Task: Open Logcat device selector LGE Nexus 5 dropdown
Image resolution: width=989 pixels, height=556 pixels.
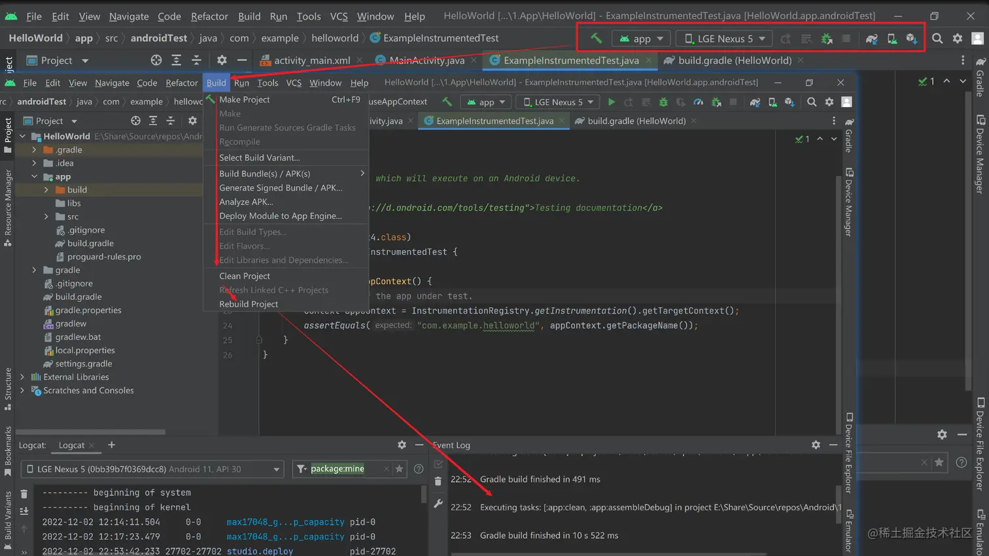Action: tap(154, 469)
